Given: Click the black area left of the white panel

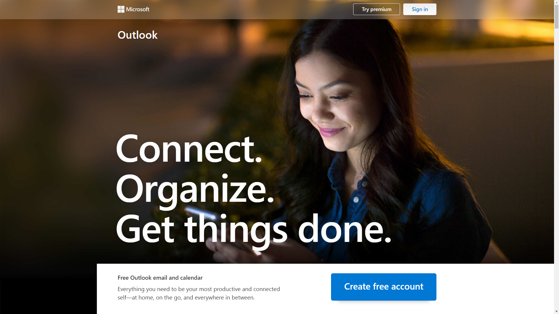Looking at the screenshot, I should tap(48, 291).
